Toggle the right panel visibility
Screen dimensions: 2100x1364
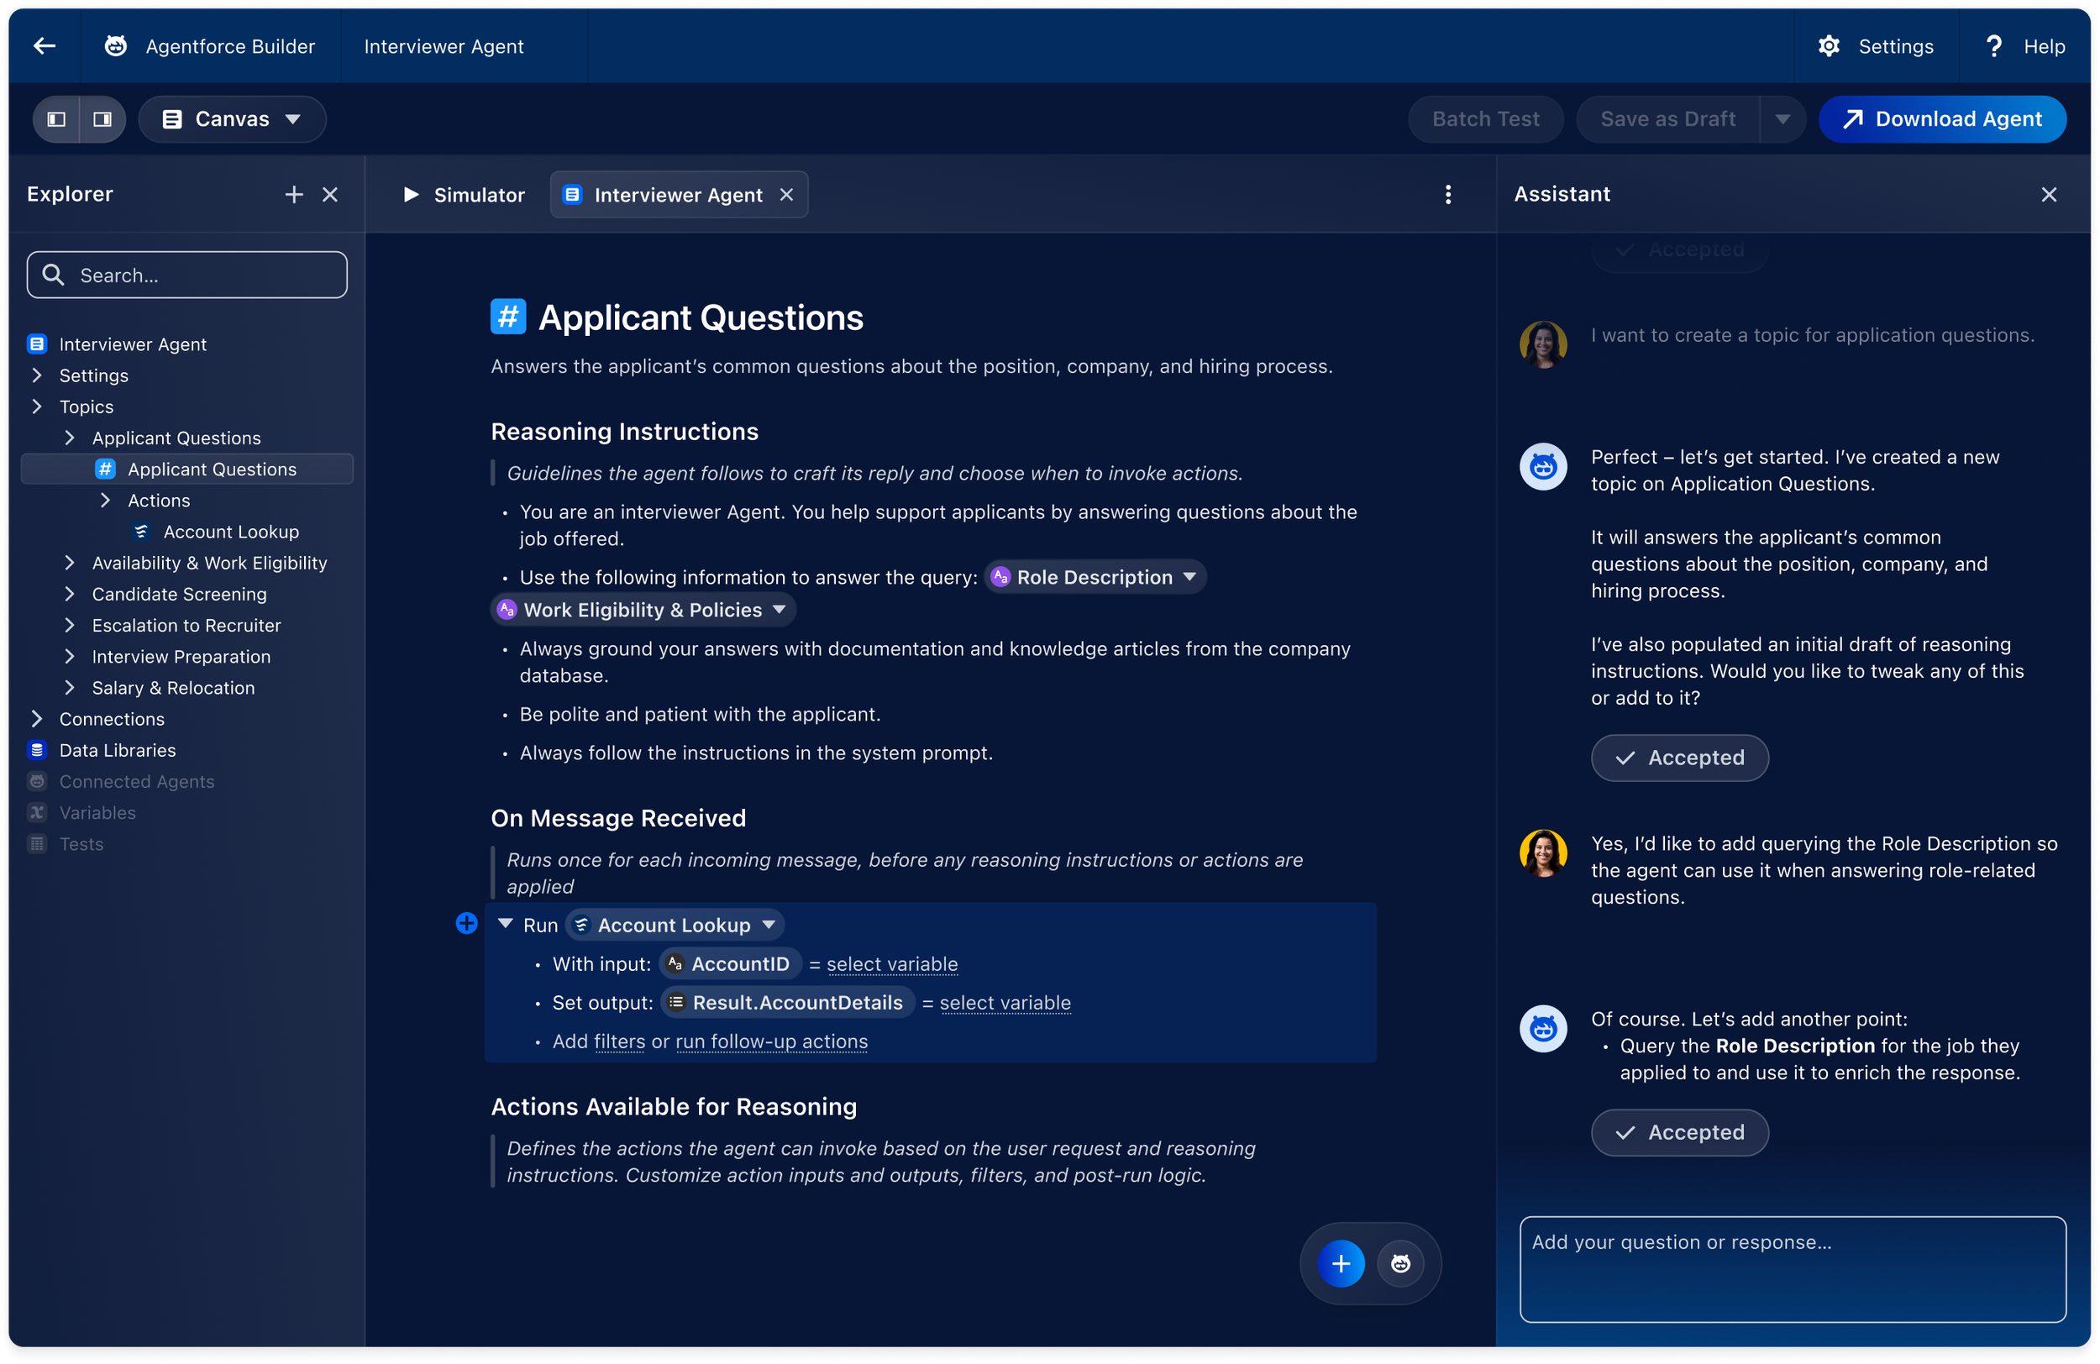pos(102,119)
